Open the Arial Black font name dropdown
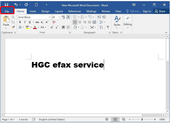Viewport: 170px width, 123px height. (50, 17)
